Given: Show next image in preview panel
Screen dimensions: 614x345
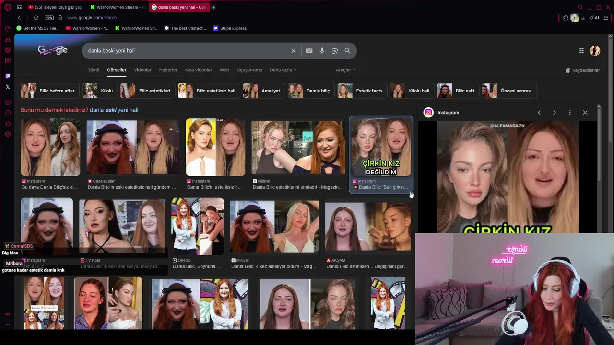Looking at the screenshot, I should 555,113.
